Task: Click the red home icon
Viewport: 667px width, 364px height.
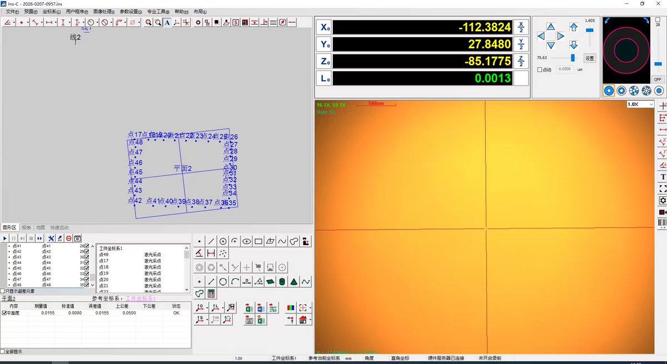Action: [303, 320]
